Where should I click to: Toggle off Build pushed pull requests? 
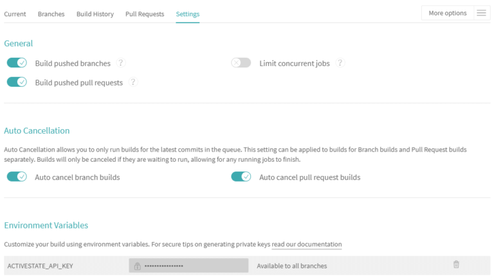click(x=17, y=82)
